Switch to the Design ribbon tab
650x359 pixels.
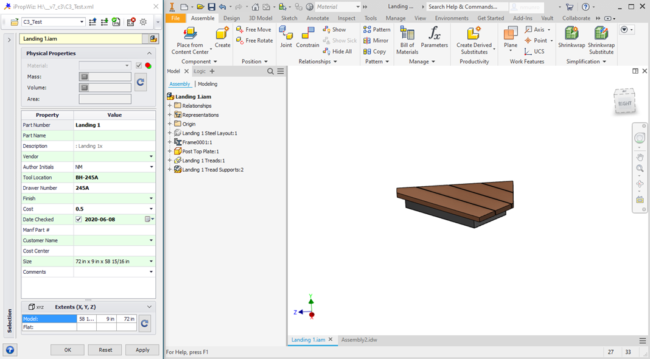point(231,18)
